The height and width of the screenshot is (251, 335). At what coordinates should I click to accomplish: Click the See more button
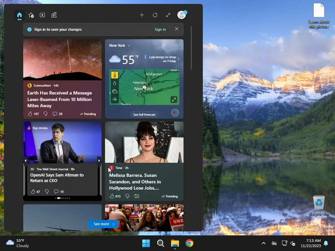pyautogui.click(x=103, y=224)
